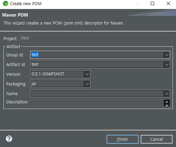176x147 pixels.
Task: Expand the Name dropdown arrow
Action: (x=167, y=94)
